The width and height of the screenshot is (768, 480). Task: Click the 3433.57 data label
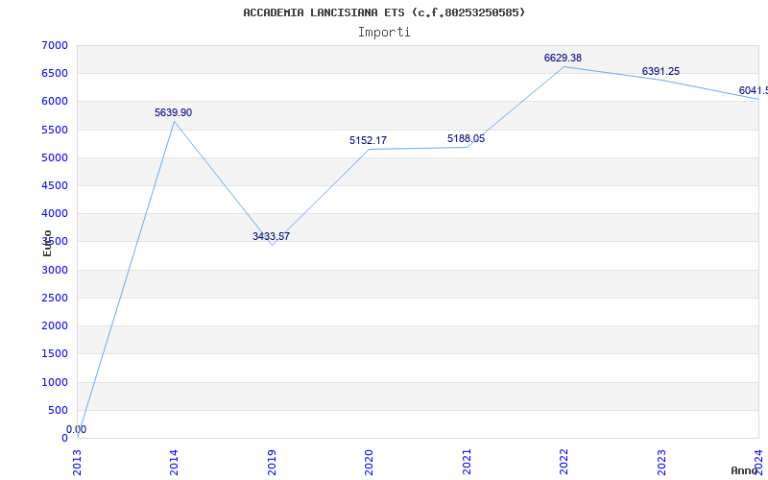(x=271, y=236)
